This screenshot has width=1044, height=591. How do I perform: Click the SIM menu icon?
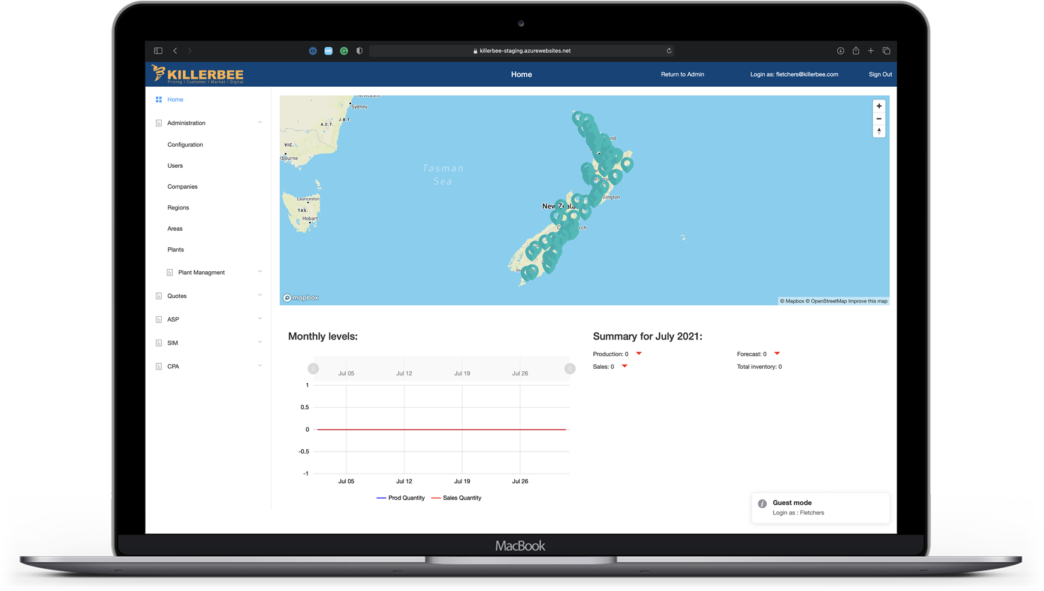point(159,343)
